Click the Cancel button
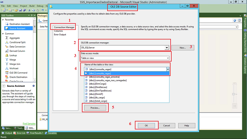The height and width of the screenshot is (139, 247). click(x=167, y=125)
